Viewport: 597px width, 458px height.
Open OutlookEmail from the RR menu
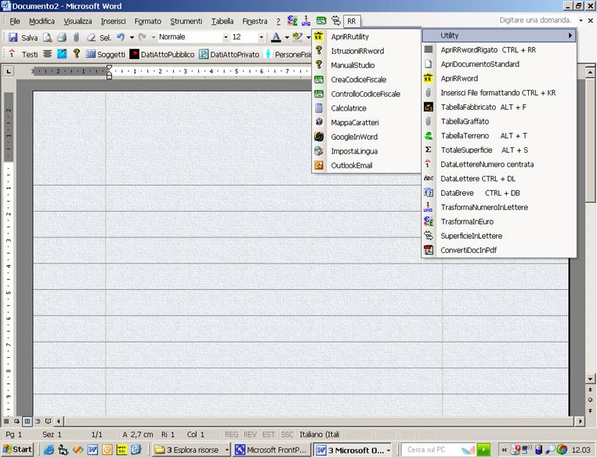click(366, 165)
